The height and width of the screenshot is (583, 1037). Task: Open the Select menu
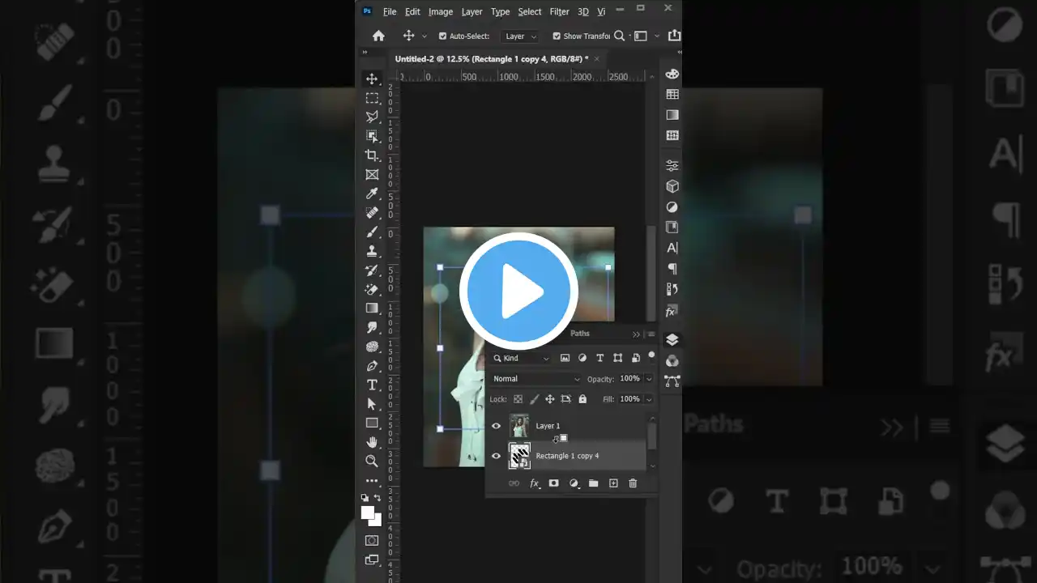click(530, 11)
